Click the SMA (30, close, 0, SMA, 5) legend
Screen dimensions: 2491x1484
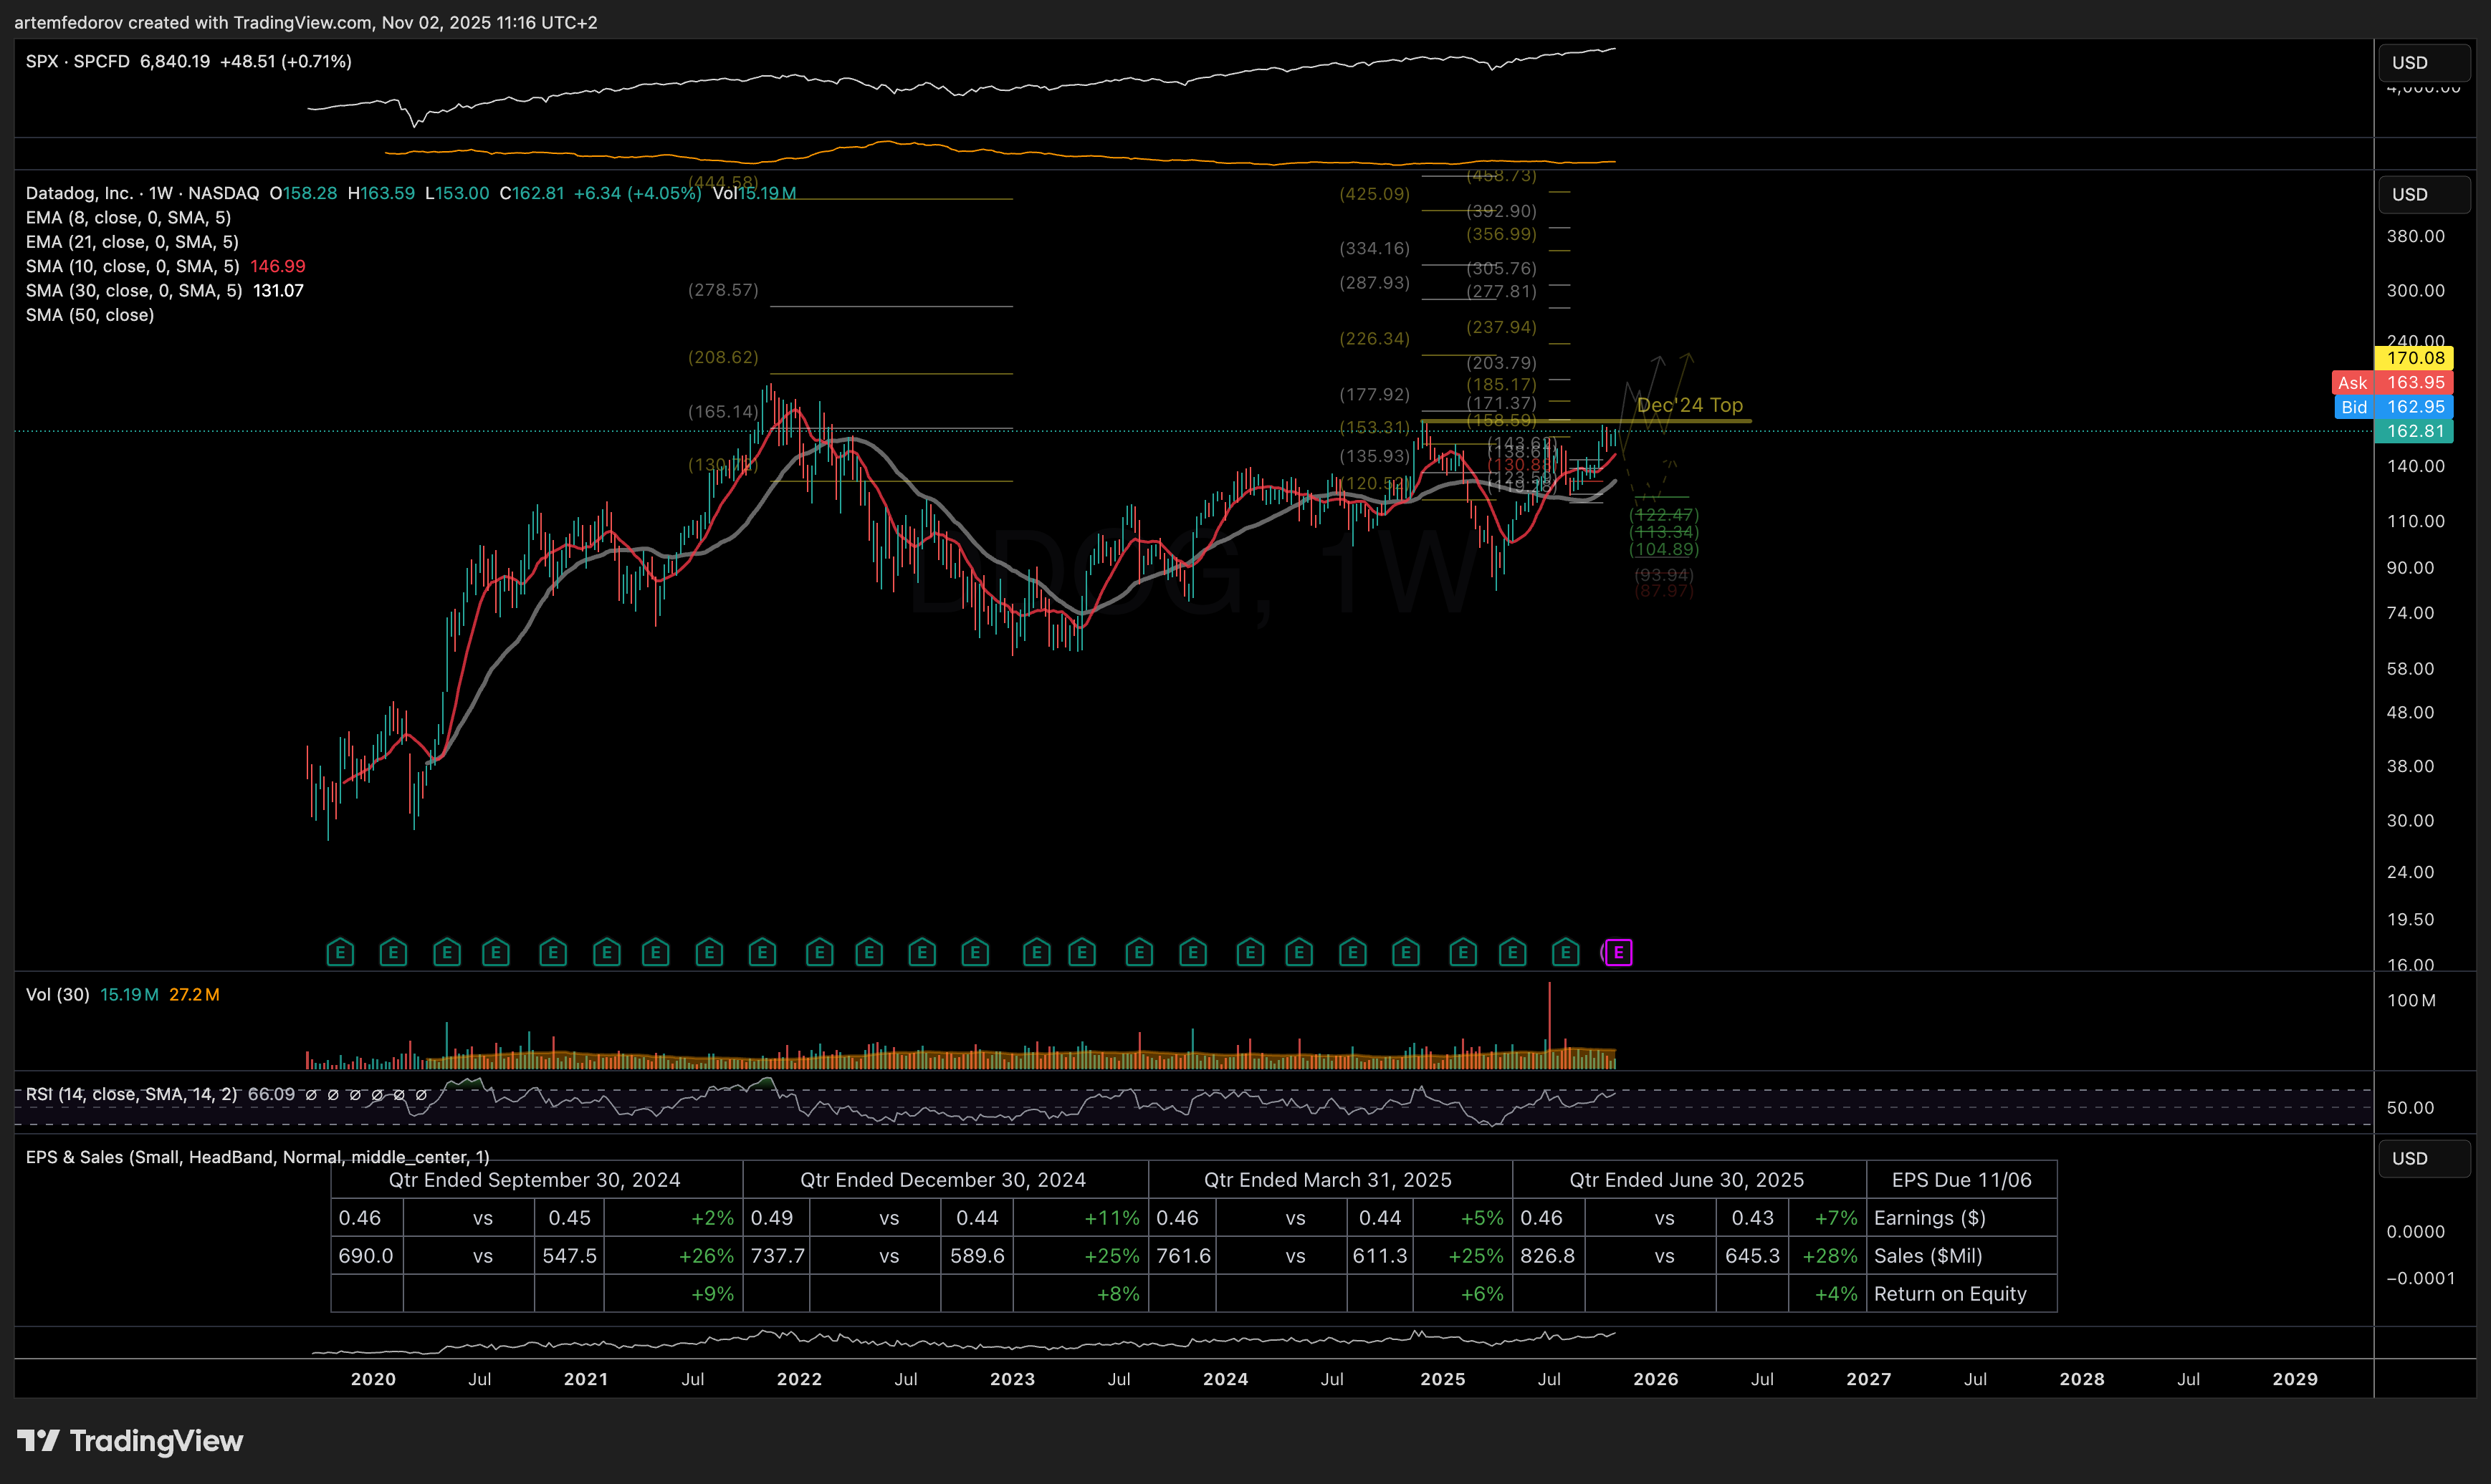[134, 290]
